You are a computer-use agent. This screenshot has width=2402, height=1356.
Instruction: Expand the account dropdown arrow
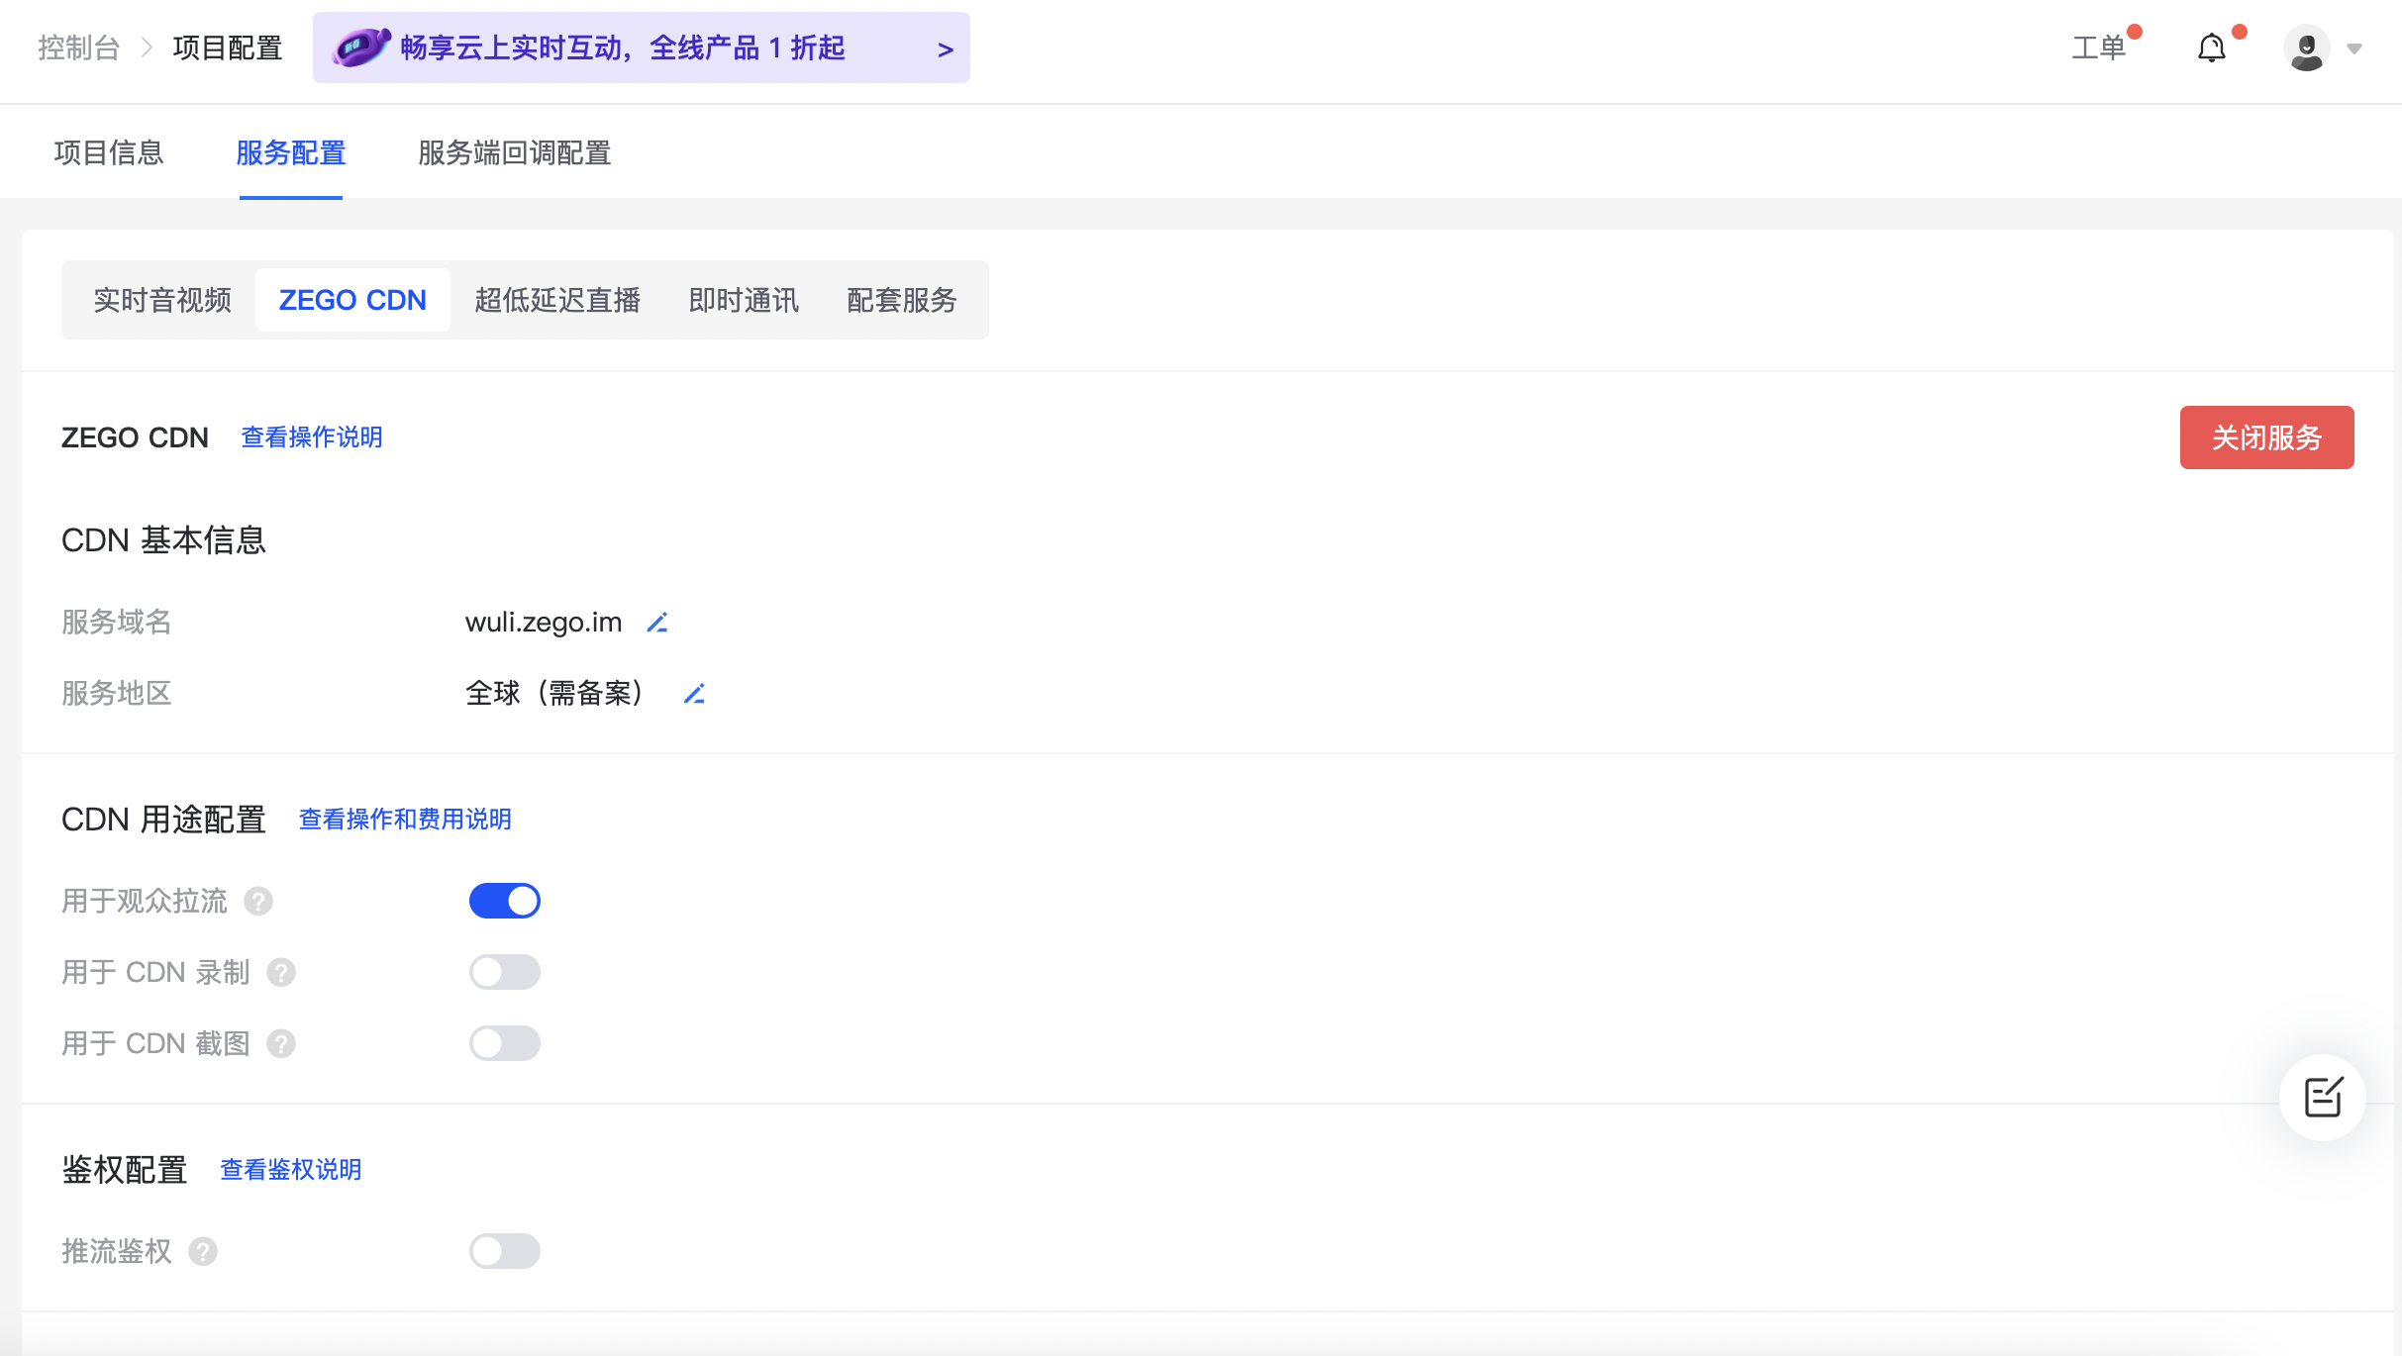tap(2354, 48)
